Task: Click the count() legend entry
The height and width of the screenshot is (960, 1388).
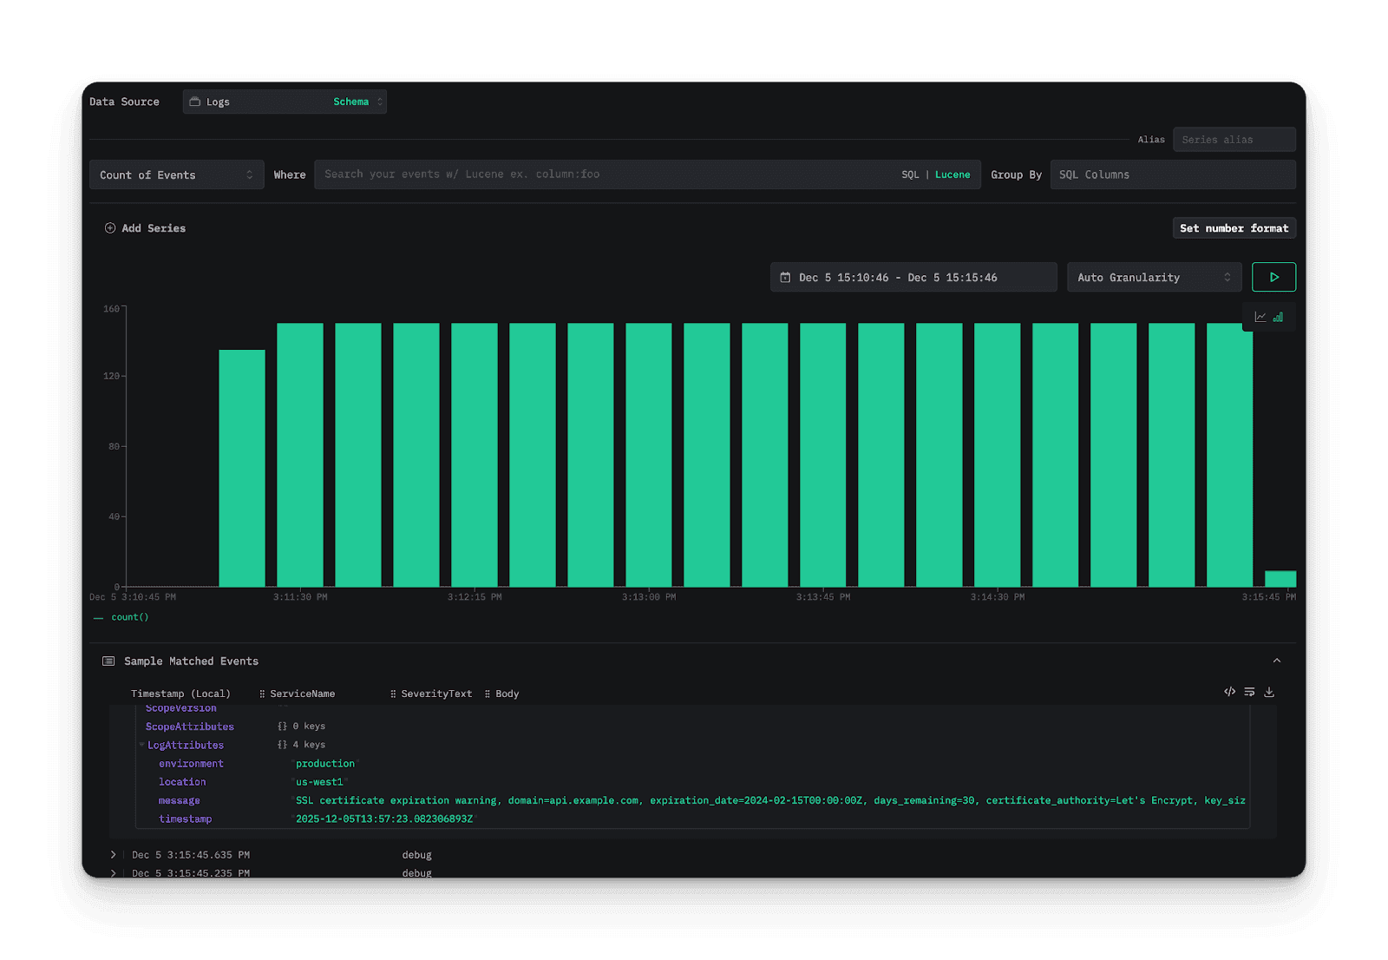Action: coord(121,617)
